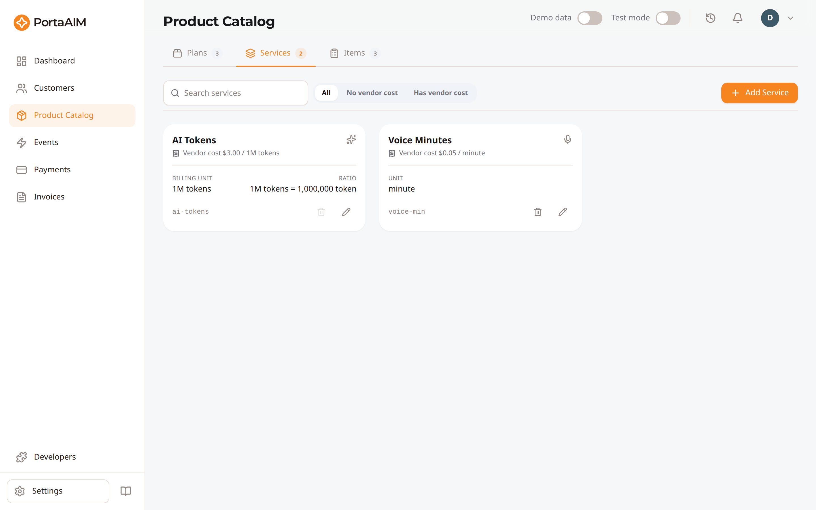Click the voice-min slug text
Viewport: 816px width, 510px height.
(407, 211)
